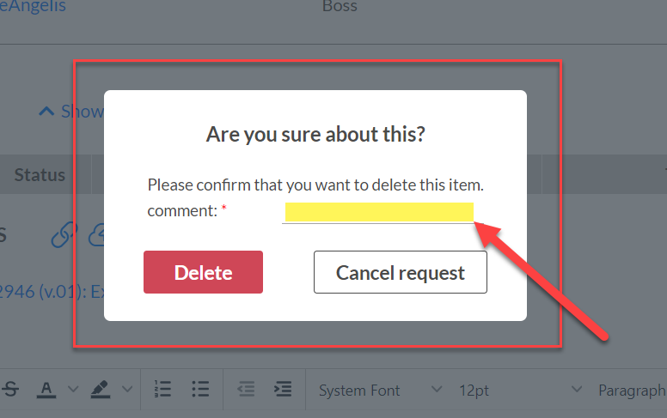Apply highlight with the marker icon
This screenshot has height=418, width=667.
click(101, 389)
